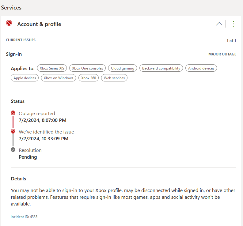Click the Outage reported status icon
243x226 pixels.
pyautogui.click(x=13, y=113)
